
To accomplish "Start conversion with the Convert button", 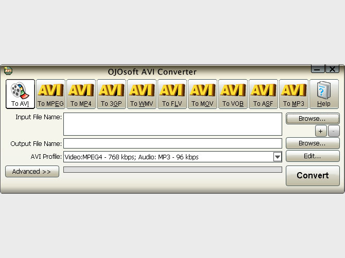I will coord(313,176).
